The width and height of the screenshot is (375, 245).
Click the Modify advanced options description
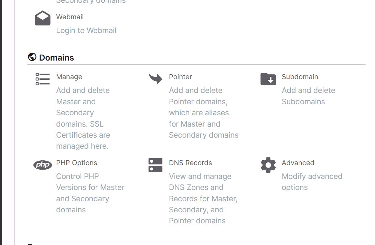tap(312, 182)
